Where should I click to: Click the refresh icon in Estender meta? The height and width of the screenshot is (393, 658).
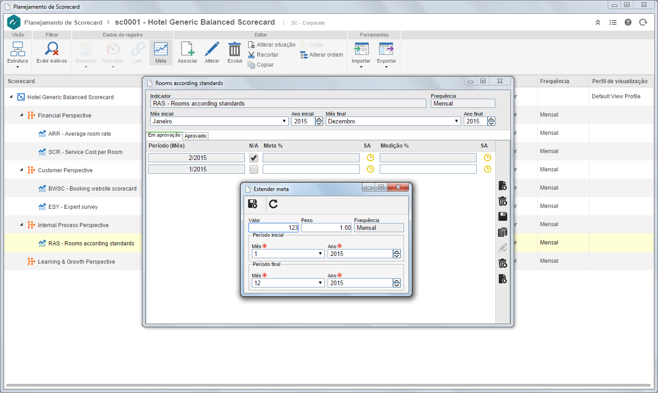click(273, 204)
